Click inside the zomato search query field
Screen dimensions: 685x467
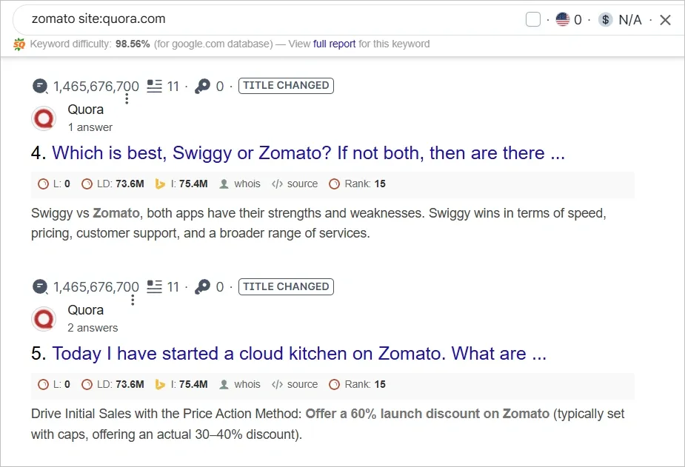pos(148,19)
